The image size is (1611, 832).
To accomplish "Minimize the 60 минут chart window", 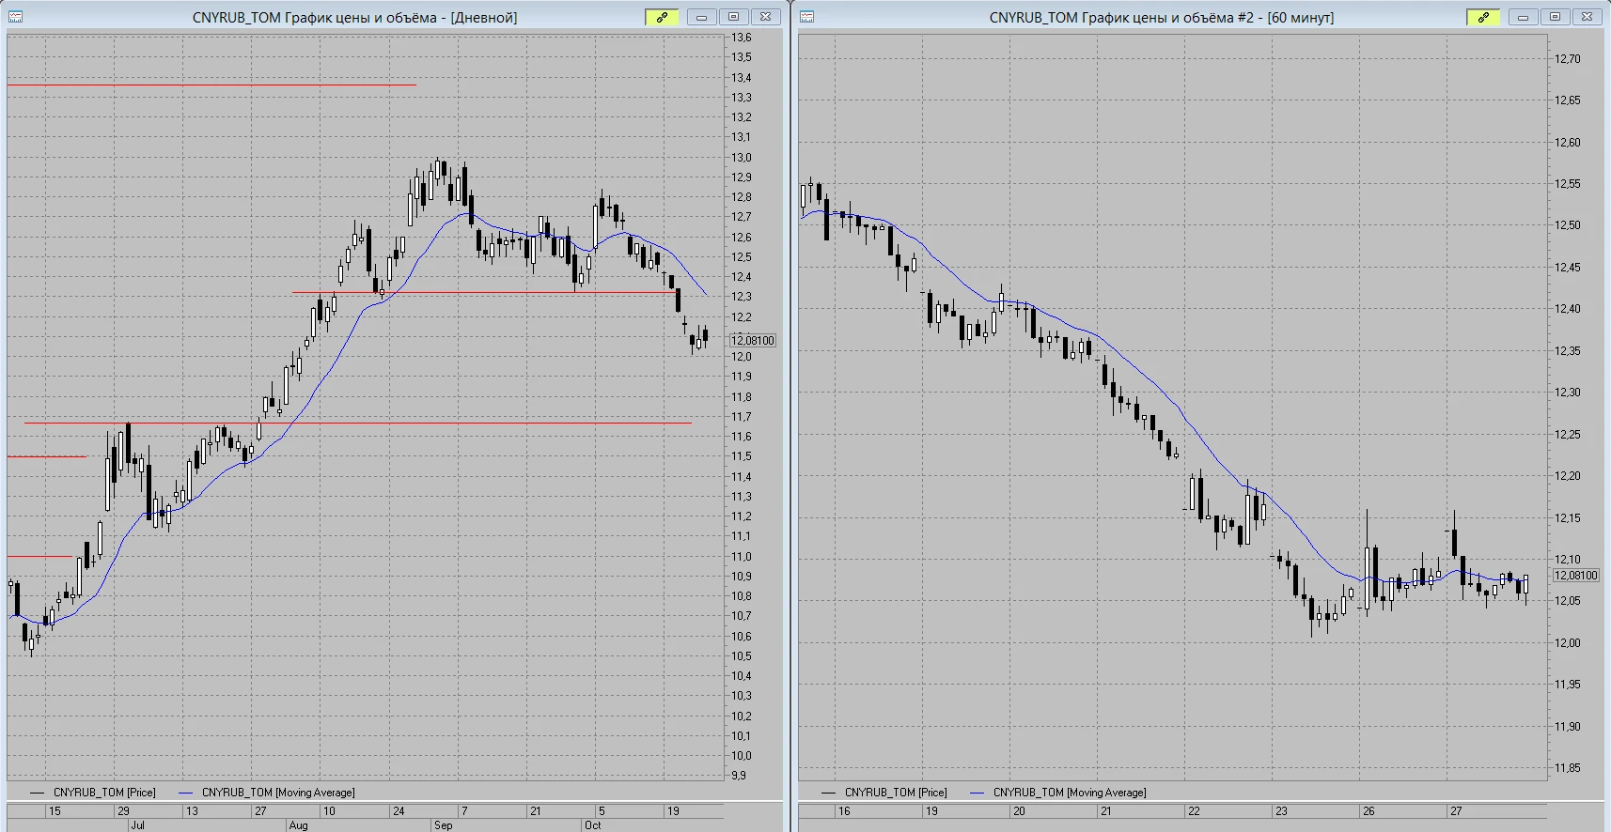I will [1524, 17].
